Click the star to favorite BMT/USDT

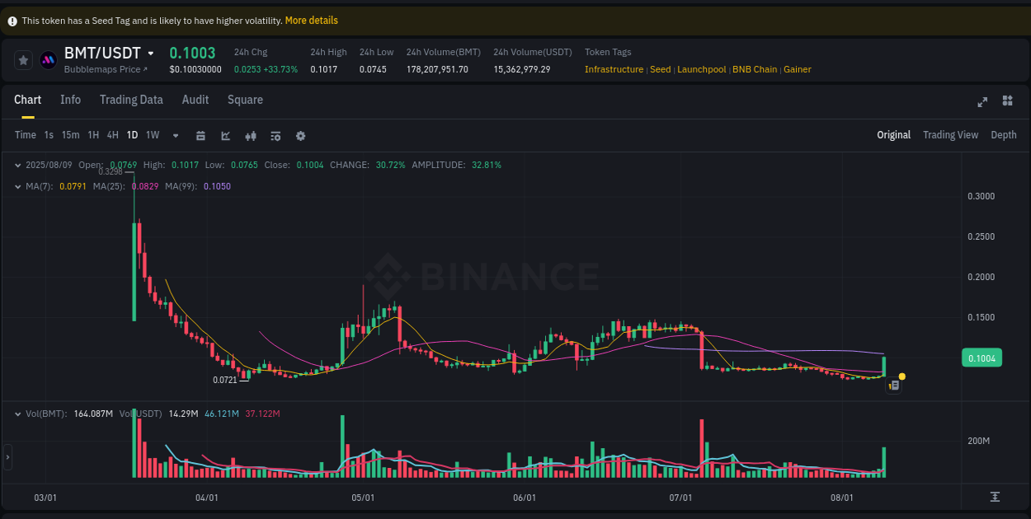(x=23, y=59)
